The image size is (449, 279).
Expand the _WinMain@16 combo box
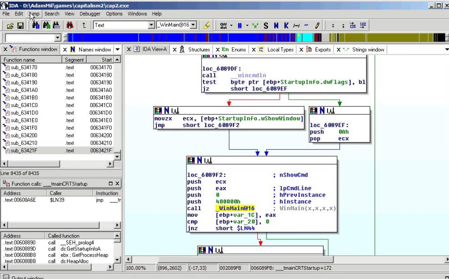click(x=193, y=25)
